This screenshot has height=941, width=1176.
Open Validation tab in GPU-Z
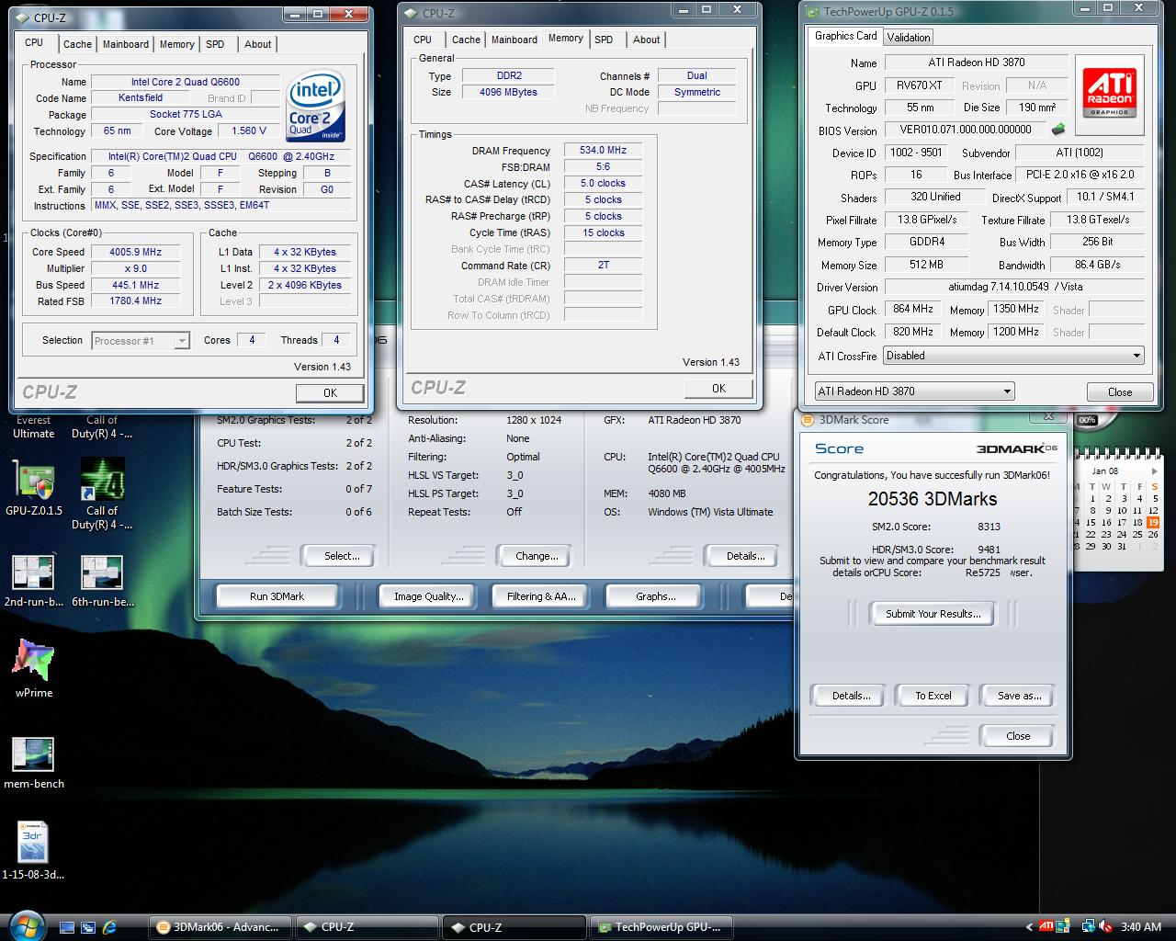[909, 38]
